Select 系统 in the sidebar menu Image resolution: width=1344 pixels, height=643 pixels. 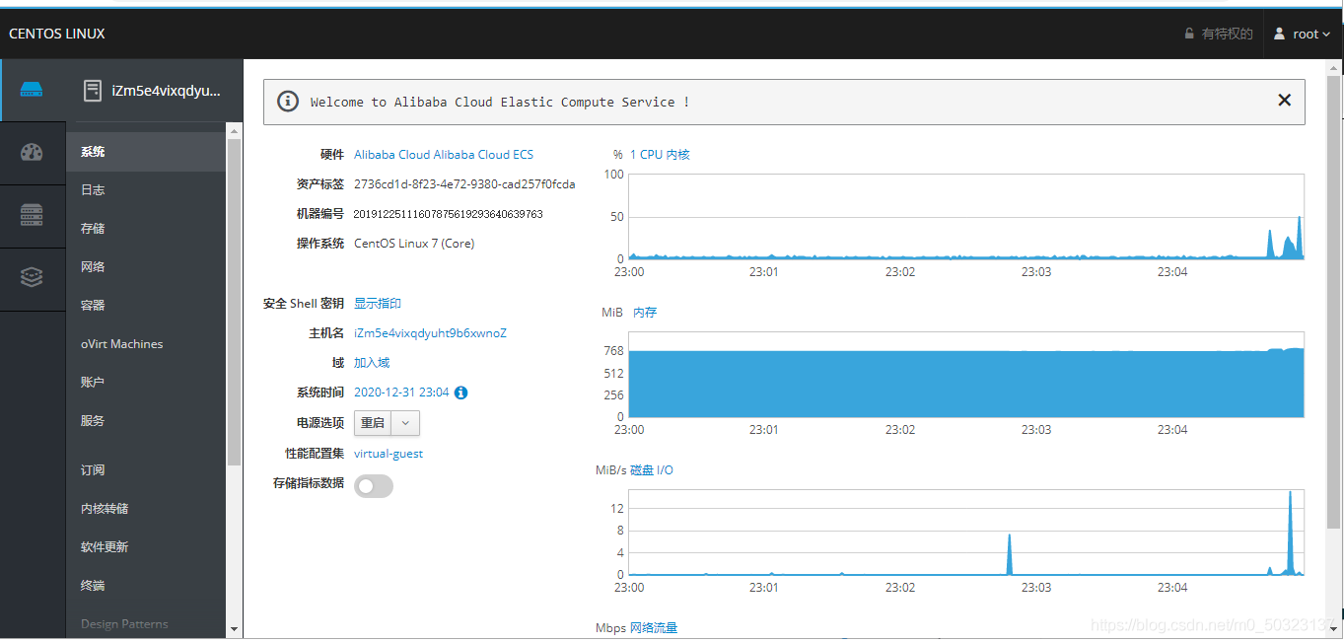tap(146, 152)
